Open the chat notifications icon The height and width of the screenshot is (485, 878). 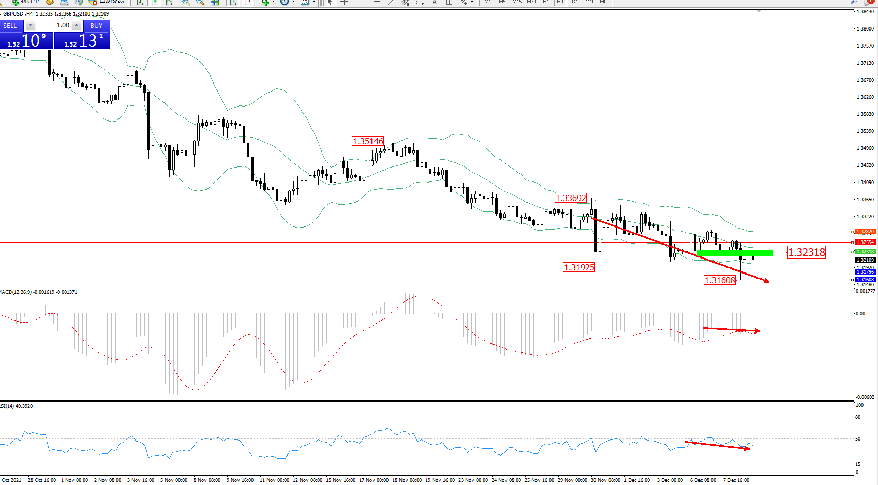869,2
